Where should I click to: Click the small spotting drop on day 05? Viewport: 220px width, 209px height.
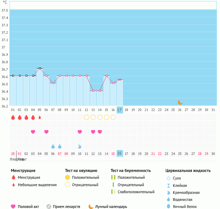tap(40, 117)
